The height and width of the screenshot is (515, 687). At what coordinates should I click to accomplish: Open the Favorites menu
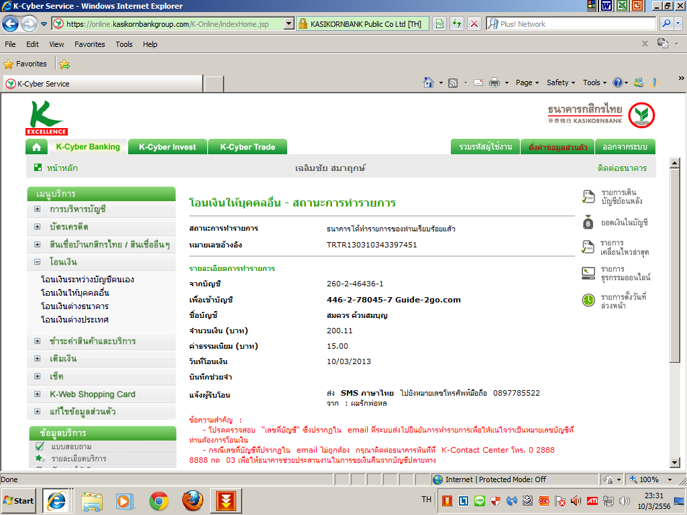[x=90, y=44]
